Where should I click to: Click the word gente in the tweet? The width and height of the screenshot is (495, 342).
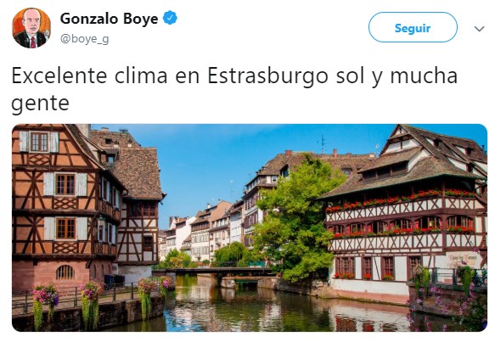[40, 104]
